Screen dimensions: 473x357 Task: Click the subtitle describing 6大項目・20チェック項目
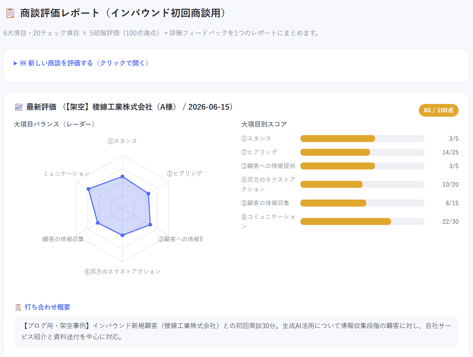162,33
